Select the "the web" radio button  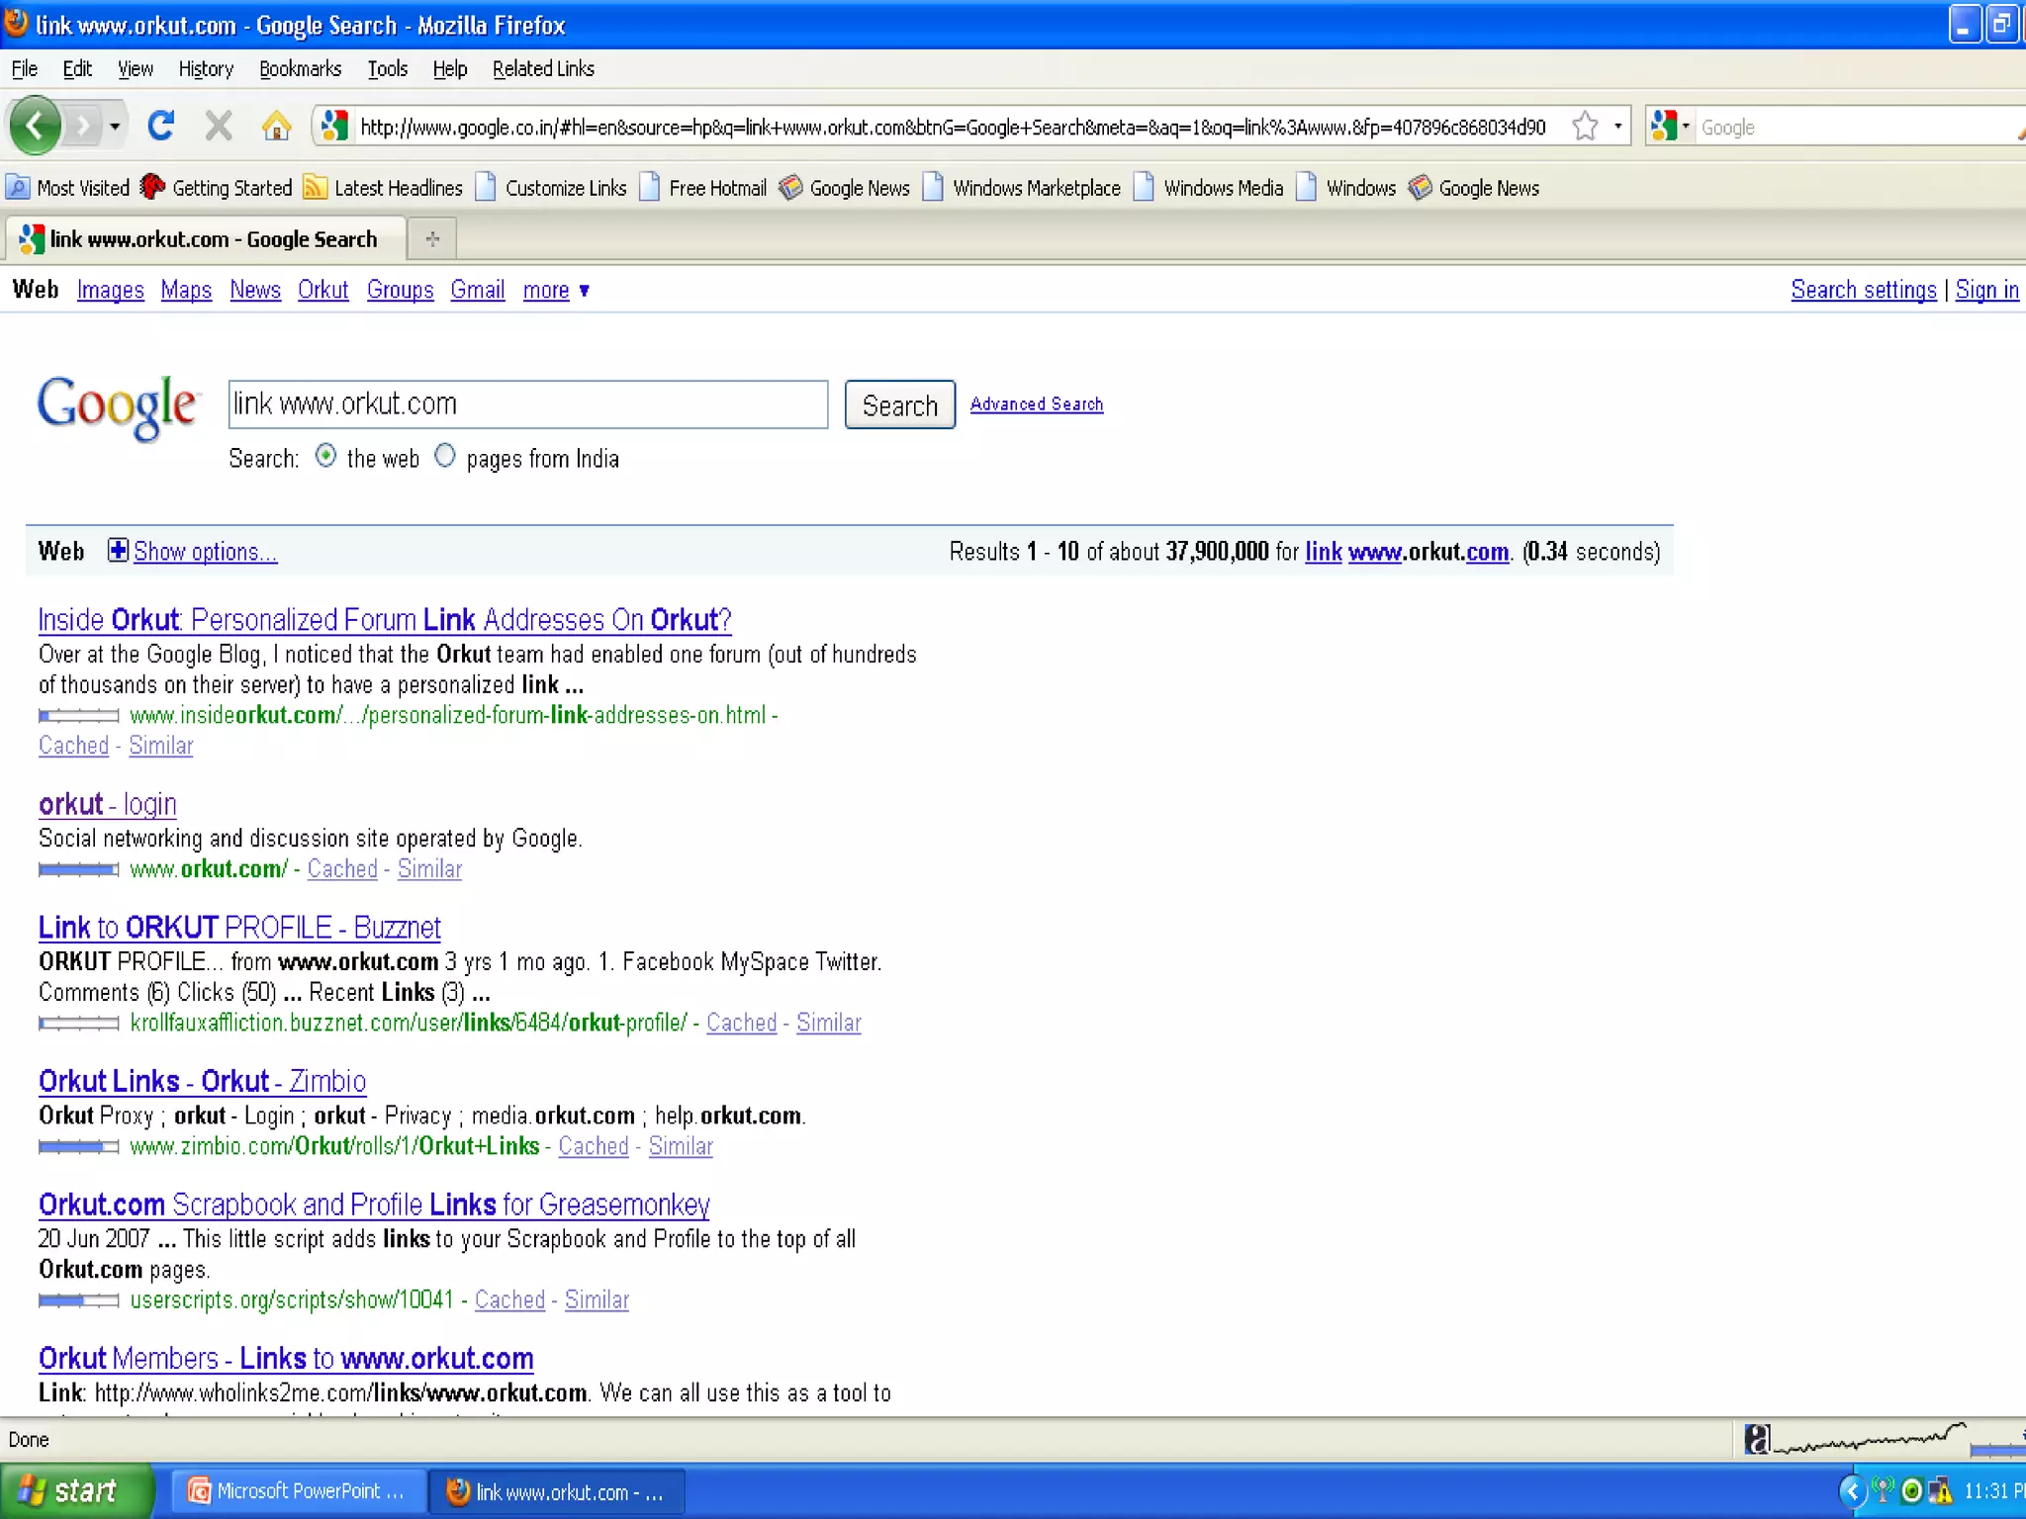click(325, 456)
